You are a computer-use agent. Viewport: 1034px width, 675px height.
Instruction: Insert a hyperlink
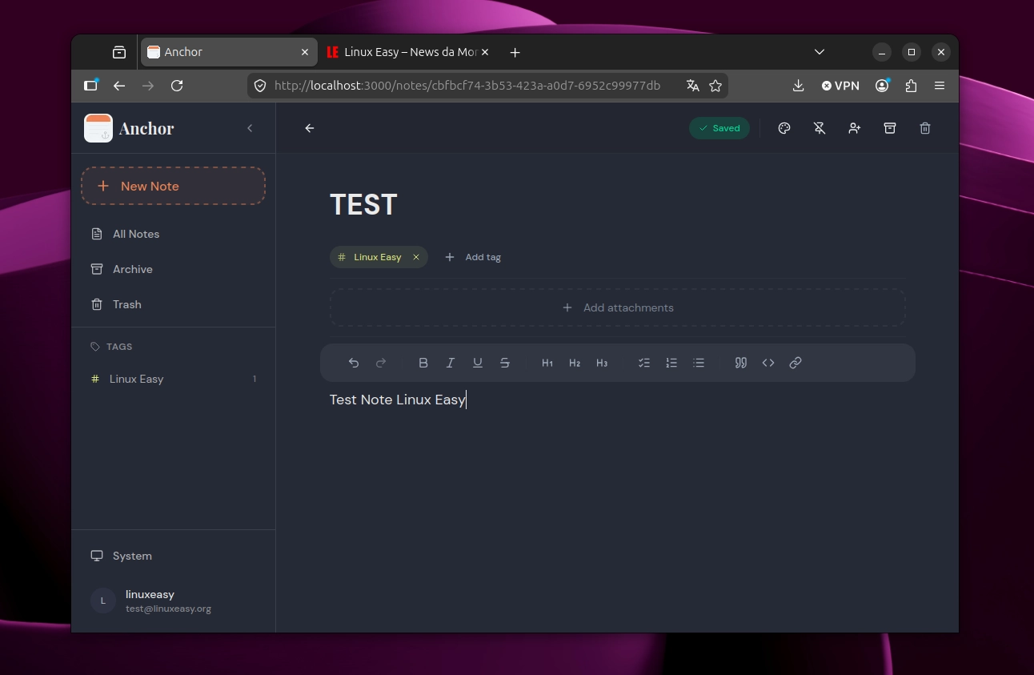pyautogui.click(x=796, y=363)
